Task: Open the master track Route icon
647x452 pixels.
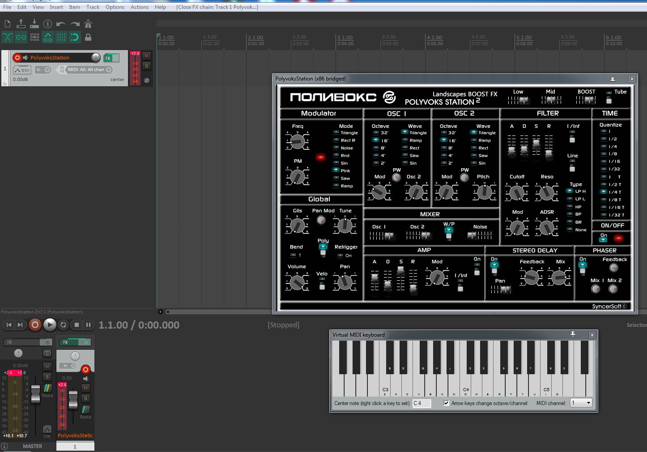Action: tap(47, 388)
